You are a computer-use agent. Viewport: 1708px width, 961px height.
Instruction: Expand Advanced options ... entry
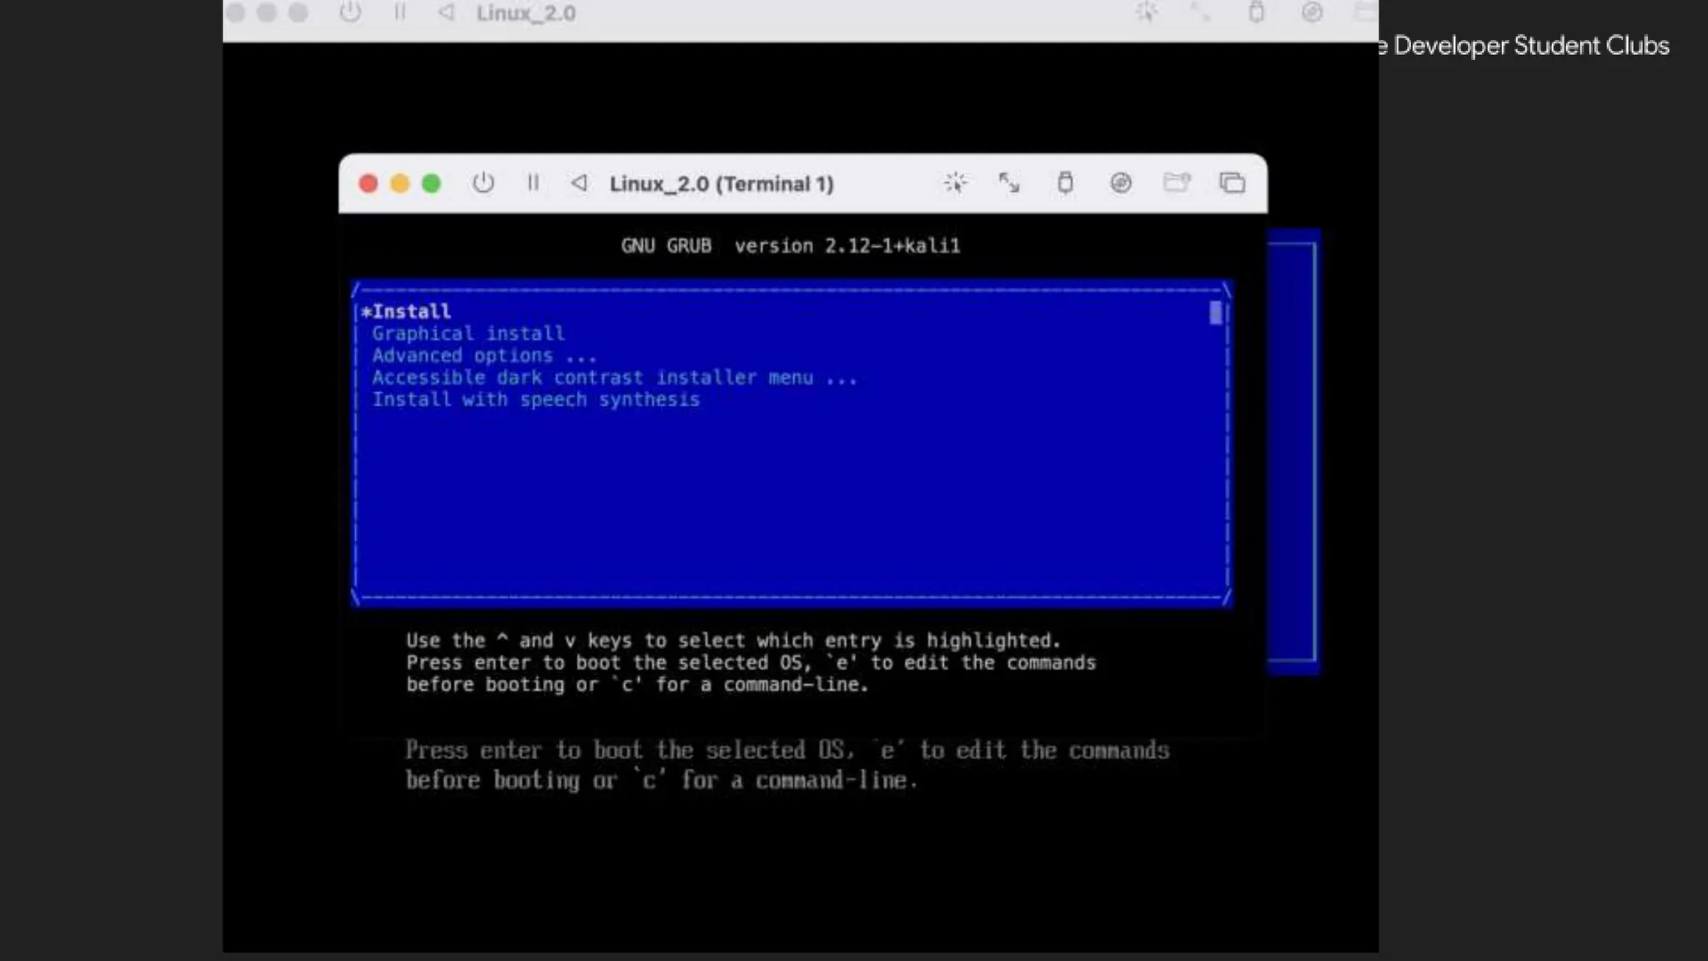click(x=484, y=355)
